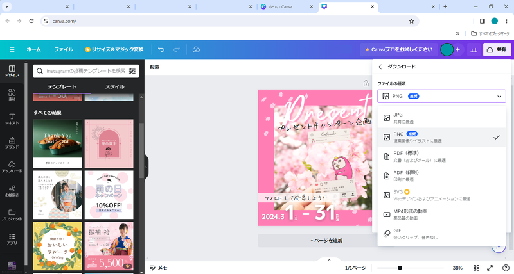Screen dimensions: 514x274
Task: Open the デザイン design panel
Action: (12, 71)
